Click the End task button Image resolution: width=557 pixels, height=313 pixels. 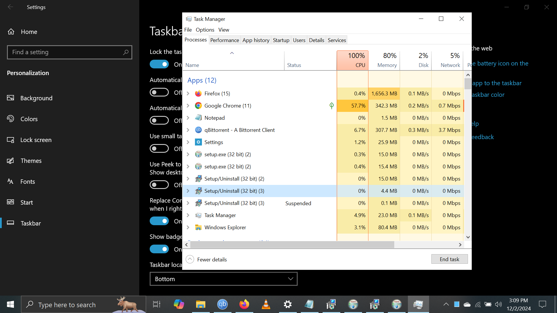(x=449, y=259)
